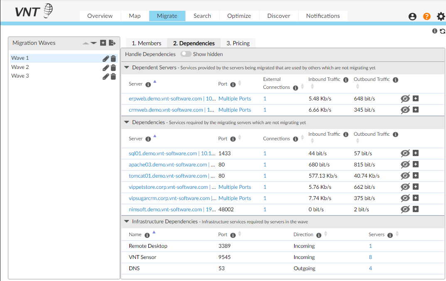Refresh the view using the circular arrows icon
The image size is (446, 281).
[441, 31]
